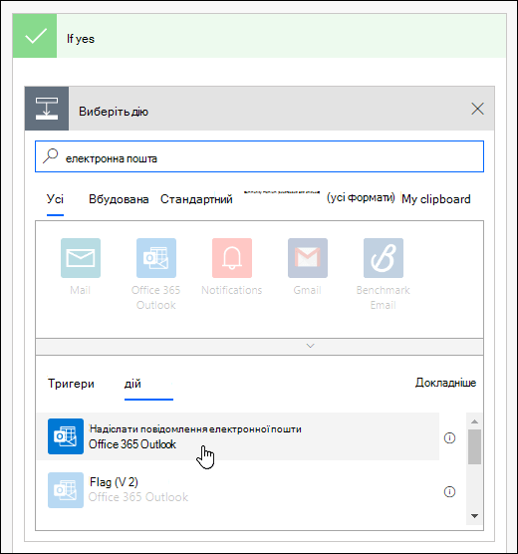
Task: Close the Виберіть дію panel
Action: tap(477, 109)
